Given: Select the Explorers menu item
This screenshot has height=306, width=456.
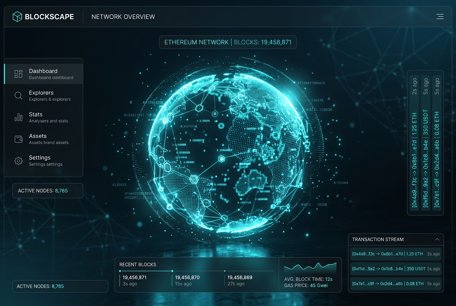Looking at the screenshot, I should click(x=44, y=96).
